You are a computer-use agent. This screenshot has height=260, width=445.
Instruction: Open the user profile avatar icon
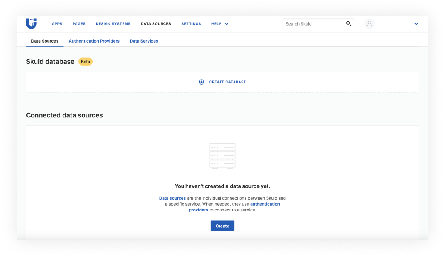tap(369, 23)
